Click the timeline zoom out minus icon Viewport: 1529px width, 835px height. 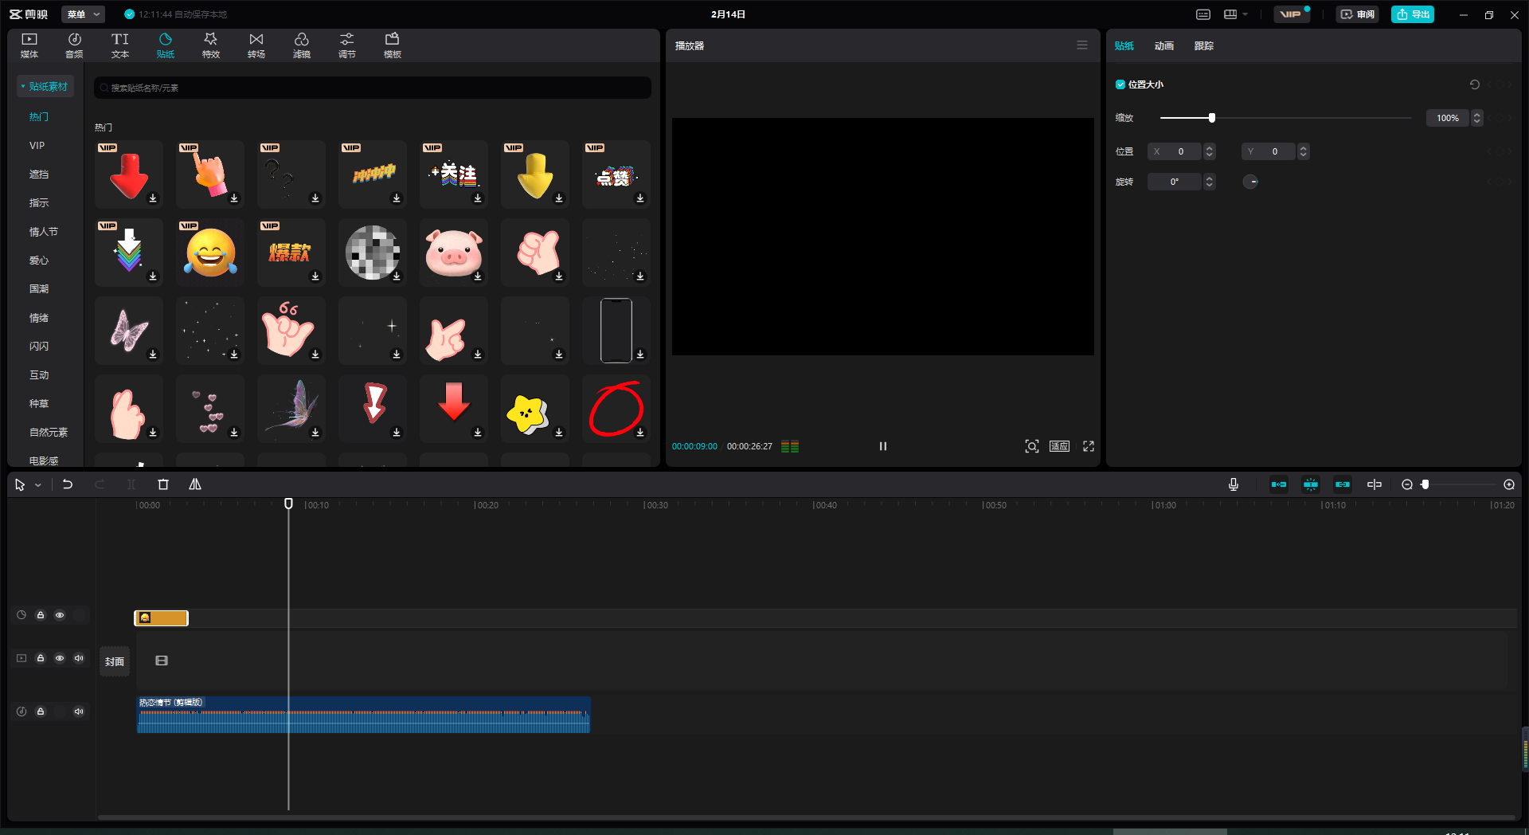click(1407, 484)
